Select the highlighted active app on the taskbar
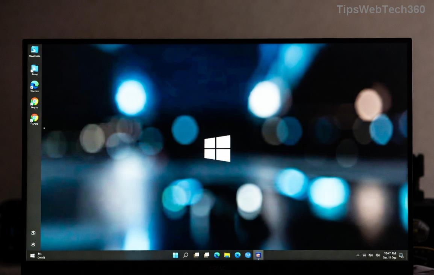Image resolution: width=434 pixels, height=275 pixels. point(258,255)
